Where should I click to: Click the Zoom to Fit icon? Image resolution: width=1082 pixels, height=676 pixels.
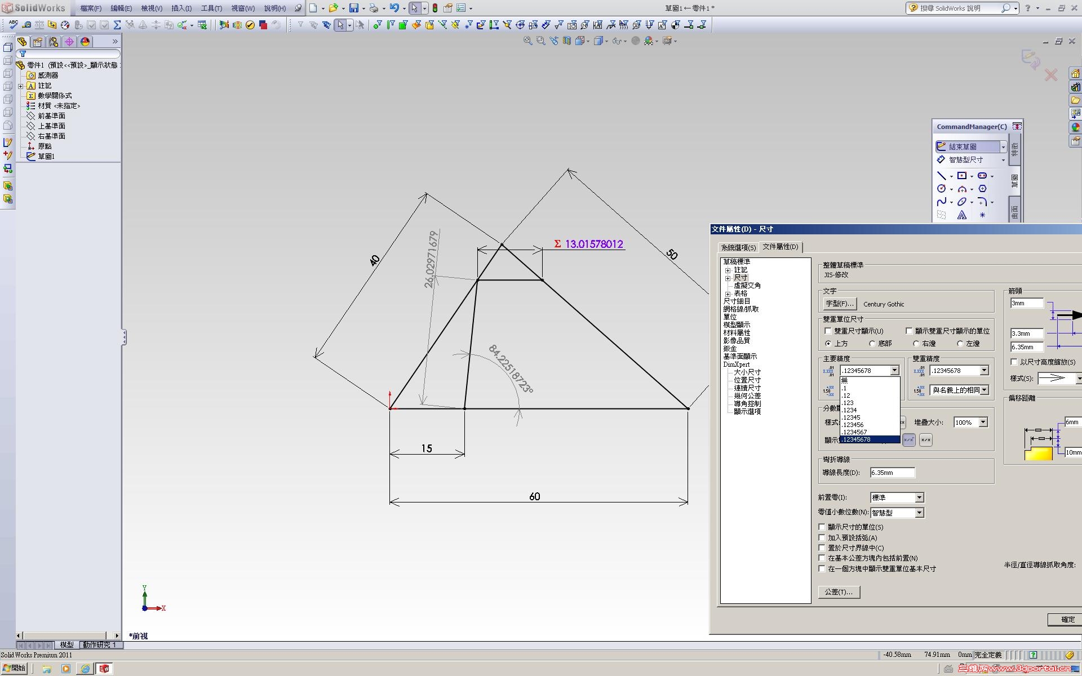tap(528, 41)
